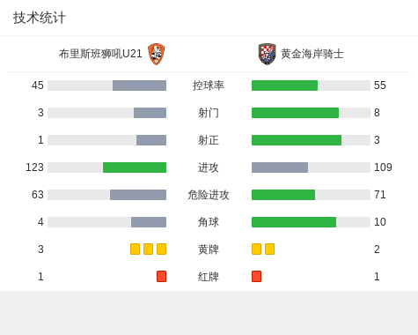Click the 控球率 stat label
418x335 pixels.
[209, 86]
